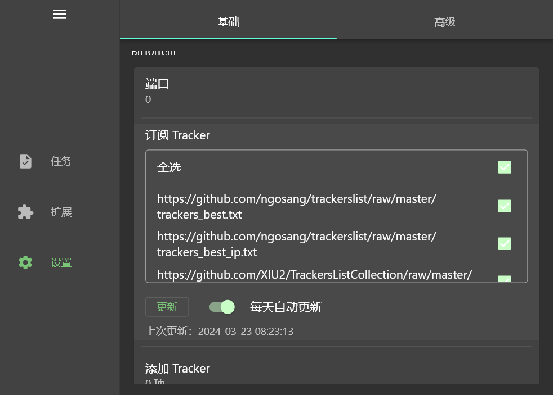Image resolution: width=553 pixels, height=395 pixels.
Task: Click the collapse menu icon at top left
Action: pyautogui.click(x=60, y=14)
